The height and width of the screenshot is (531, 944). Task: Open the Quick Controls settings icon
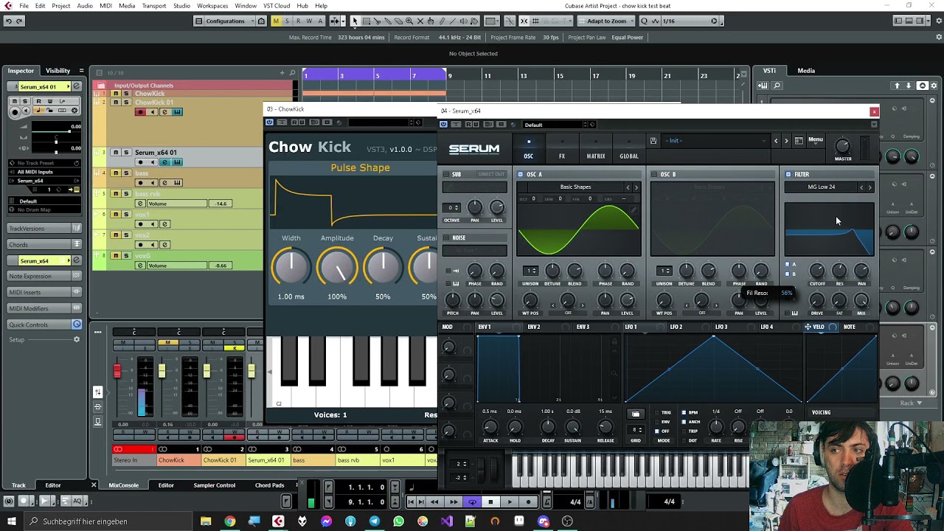[x=77, y=324]
